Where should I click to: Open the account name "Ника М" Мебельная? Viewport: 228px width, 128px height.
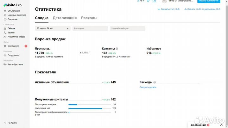click(x=181, y=1)
